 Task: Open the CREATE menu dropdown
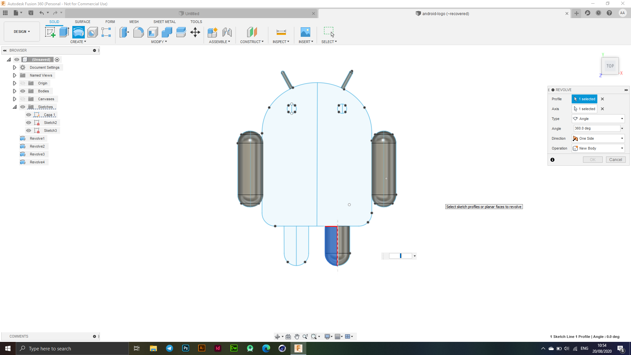78,42
